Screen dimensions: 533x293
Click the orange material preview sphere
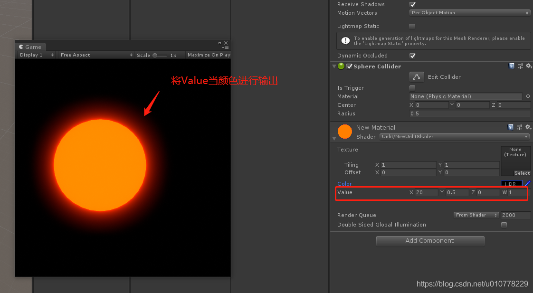tap(345, 132)
